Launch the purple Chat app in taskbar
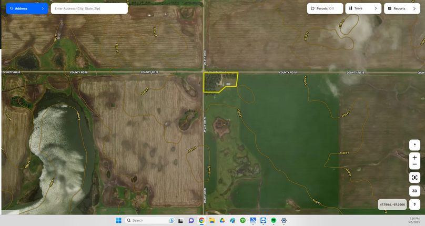The height and width of the screenshot is (226, 425). pos(191,220)
